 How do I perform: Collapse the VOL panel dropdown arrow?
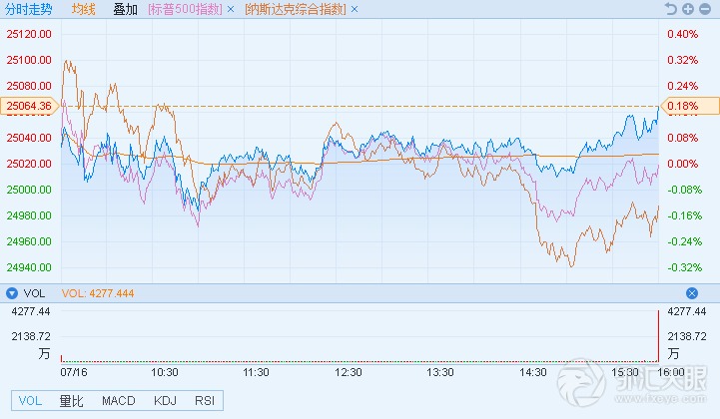click(11, 293)
